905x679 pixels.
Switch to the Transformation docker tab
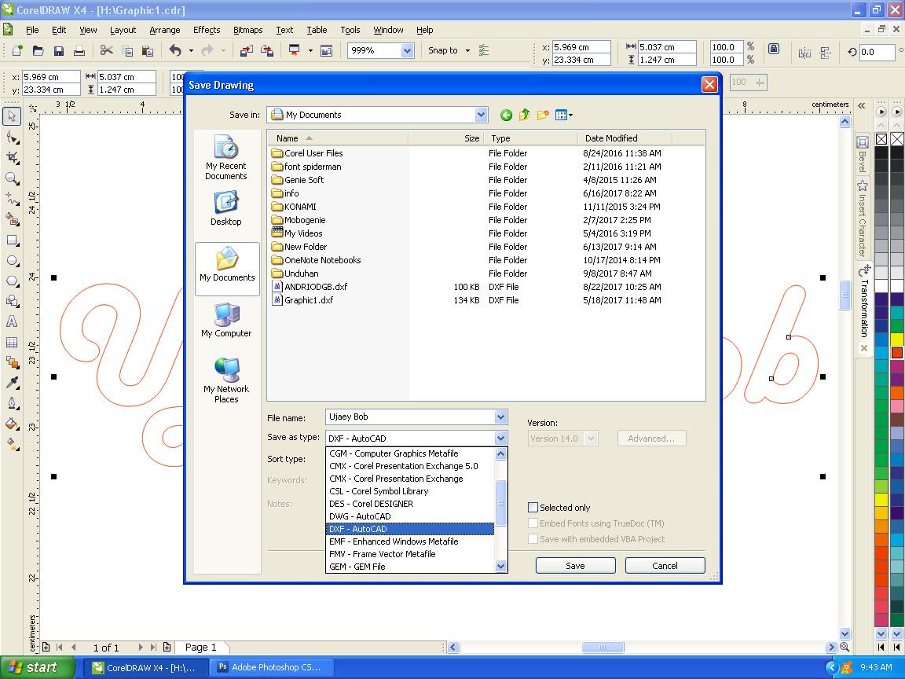[x=863, y=306]
